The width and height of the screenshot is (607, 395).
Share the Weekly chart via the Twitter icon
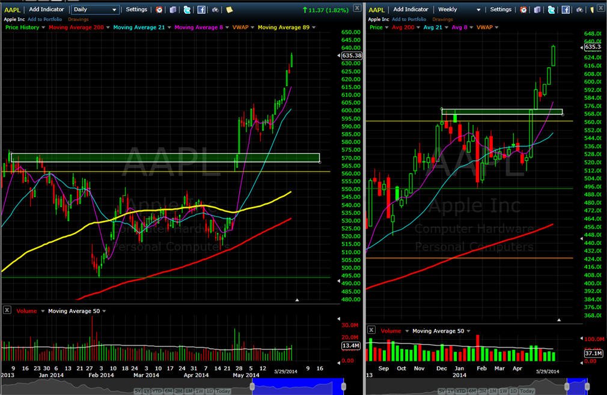pos(551,10)
